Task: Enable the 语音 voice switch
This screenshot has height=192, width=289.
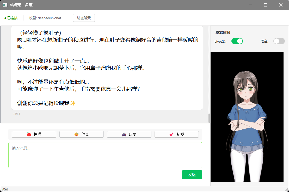Action: tap(279, 41)
